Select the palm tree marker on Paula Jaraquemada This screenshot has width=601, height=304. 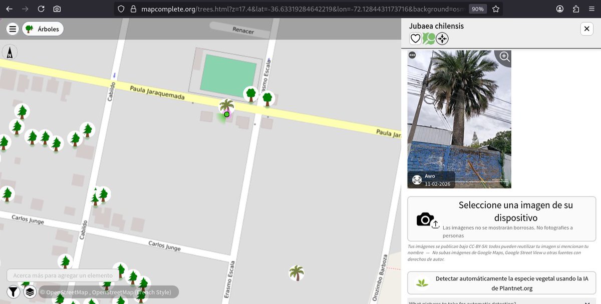227,106
